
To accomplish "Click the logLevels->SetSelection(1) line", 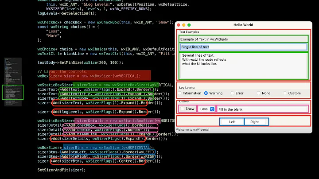I will click(67, 13).
